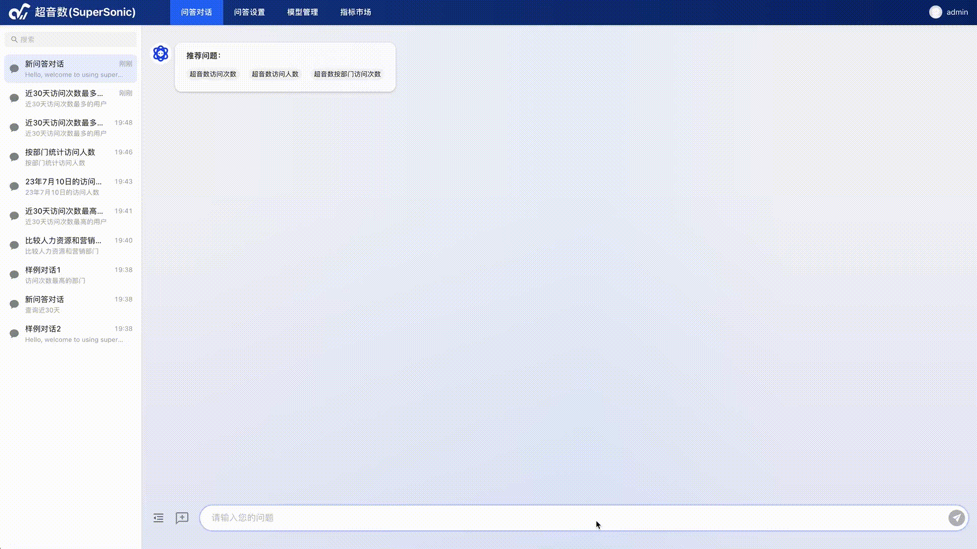Click chat bubble icon for 样例对话1
The height and width of the screenshot is (549, 977).
point(14,274)
